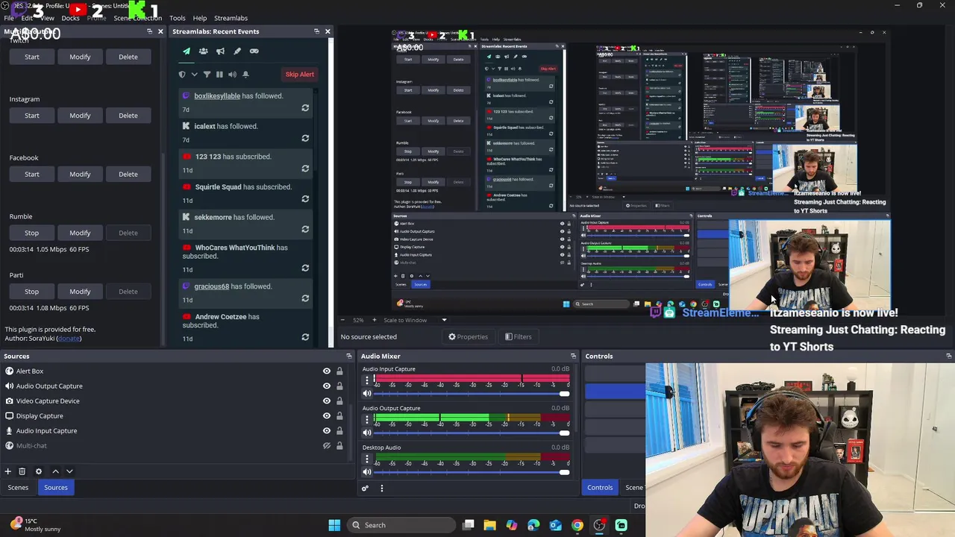The height and width of the screenshot is (537, 955).
Task: Replay the icalext follow alert
Action: [x=305, y=138]
